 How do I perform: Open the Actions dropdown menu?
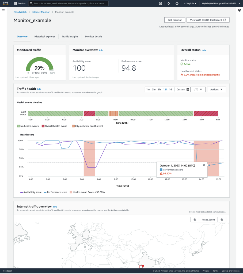tap(216, 89)
